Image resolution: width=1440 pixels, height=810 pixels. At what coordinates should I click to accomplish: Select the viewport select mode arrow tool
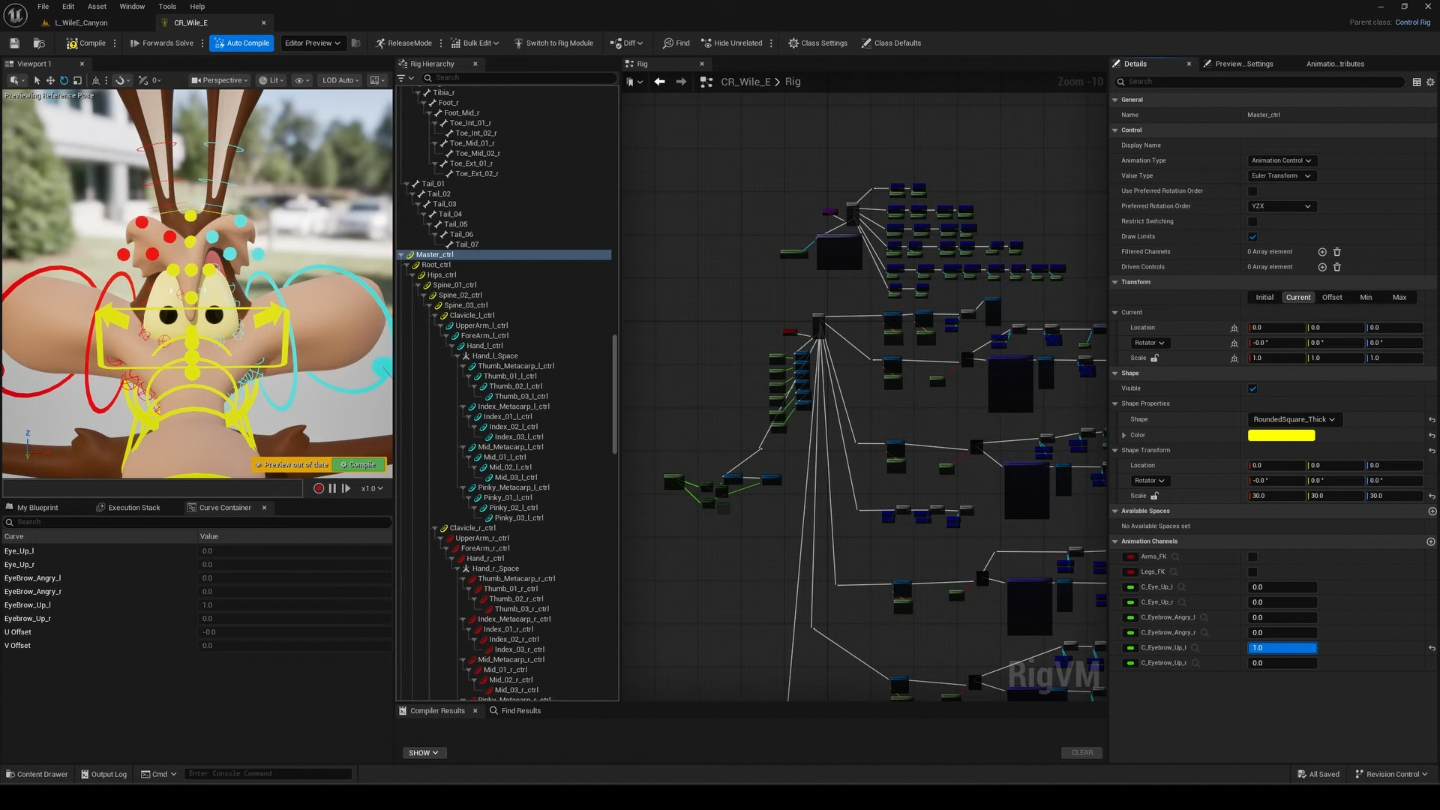(37, 80)
